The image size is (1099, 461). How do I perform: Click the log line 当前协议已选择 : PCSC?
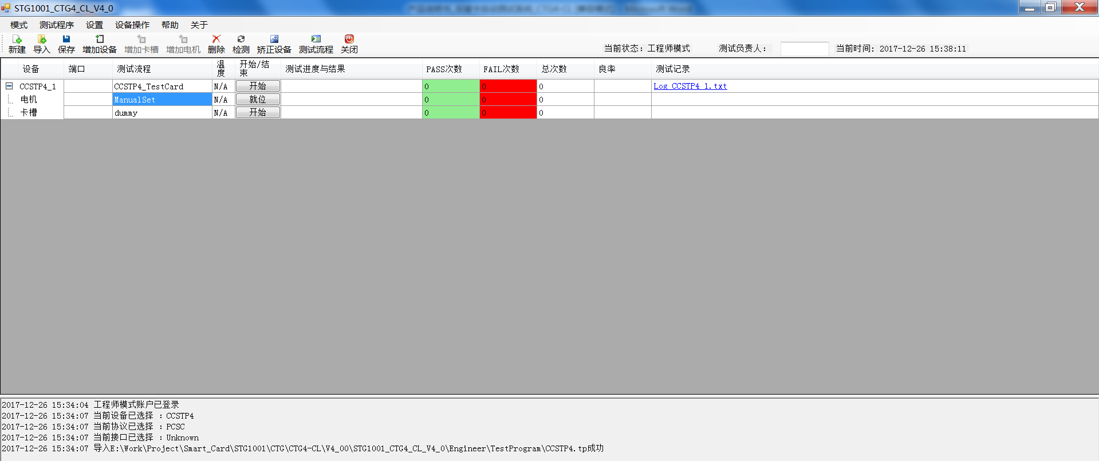coord(93,427)
